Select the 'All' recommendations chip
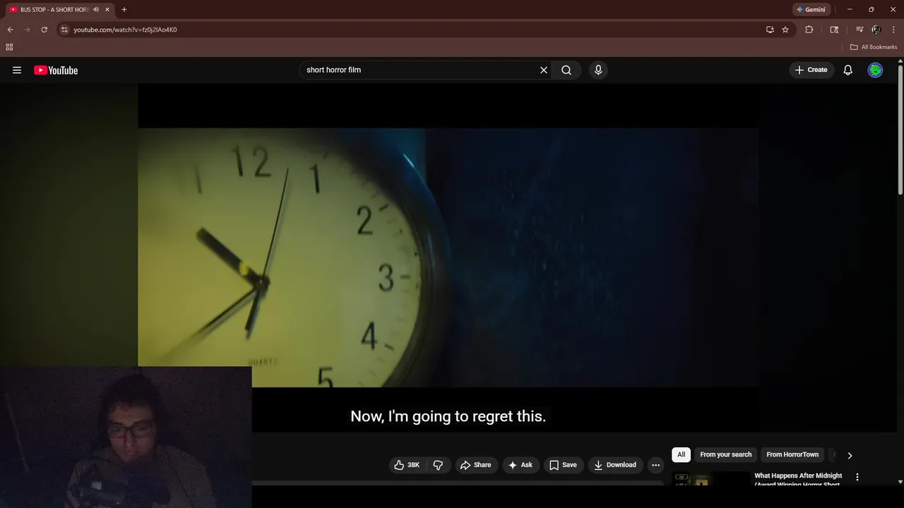Image resolution: width=904 pixels, height=508 pixels. tap(681, 454)
